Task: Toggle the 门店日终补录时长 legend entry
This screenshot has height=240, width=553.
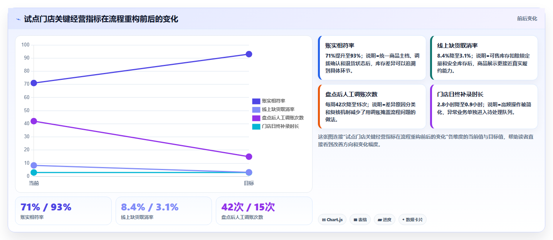Action: 276,126
